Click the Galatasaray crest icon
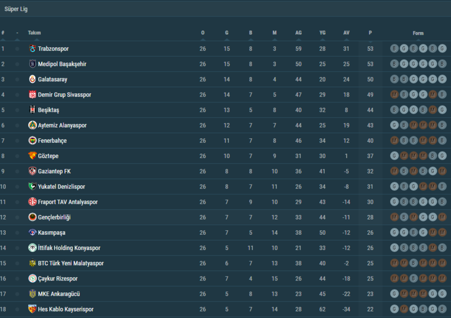Viewport: 451px width, 318px height. (x=32, y=79)
